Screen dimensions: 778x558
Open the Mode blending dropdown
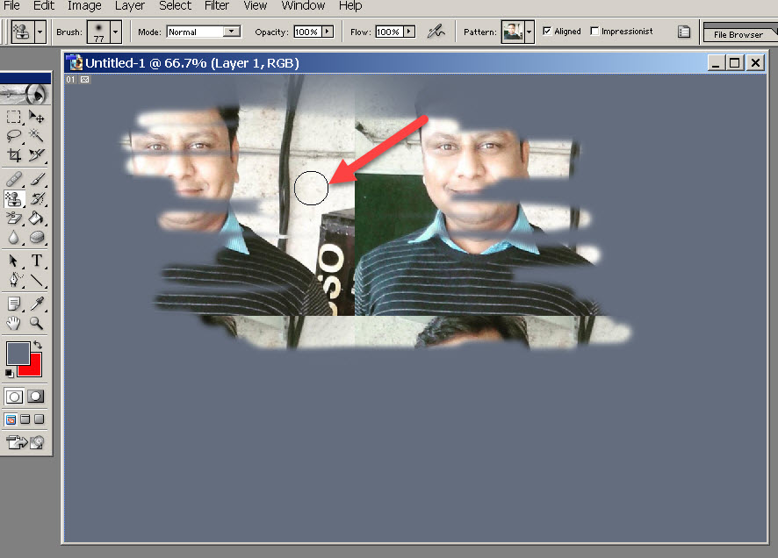[232, 32]
